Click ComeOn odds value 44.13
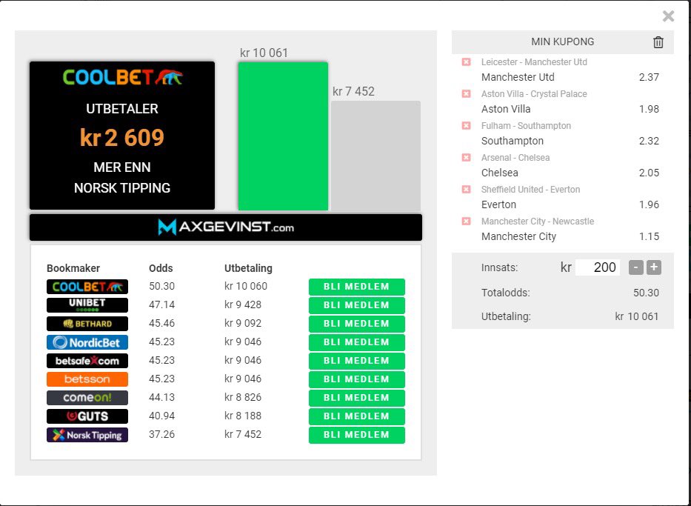Image resolution: width=691 pixels, height=506 pixels. [161, 398]
